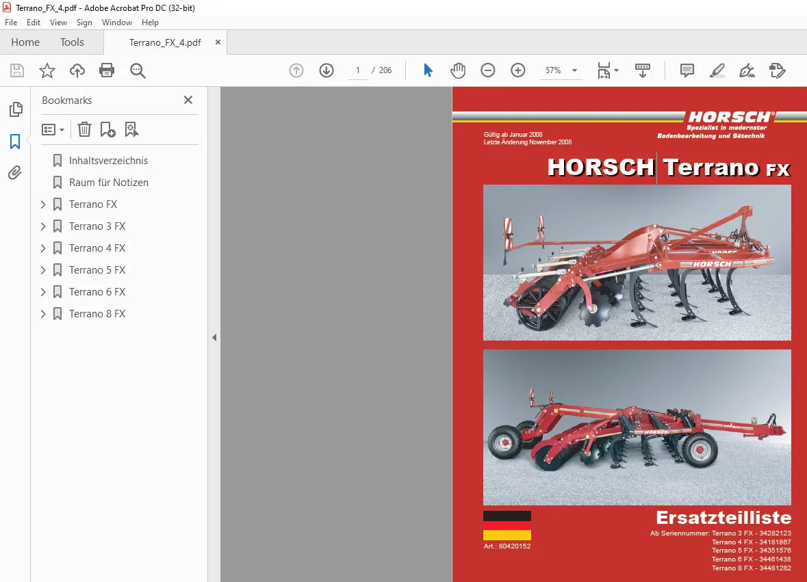This screenshot has width=807, height=582.
Task: Select the Terrano 6 FX bookmark label
Action: point(97,292)
